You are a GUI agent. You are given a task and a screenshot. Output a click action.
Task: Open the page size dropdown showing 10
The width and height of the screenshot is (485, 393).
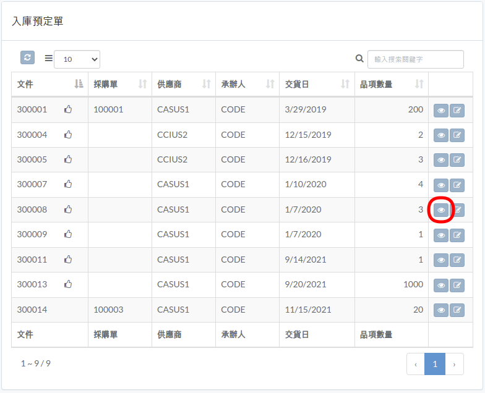pos(77,59)
